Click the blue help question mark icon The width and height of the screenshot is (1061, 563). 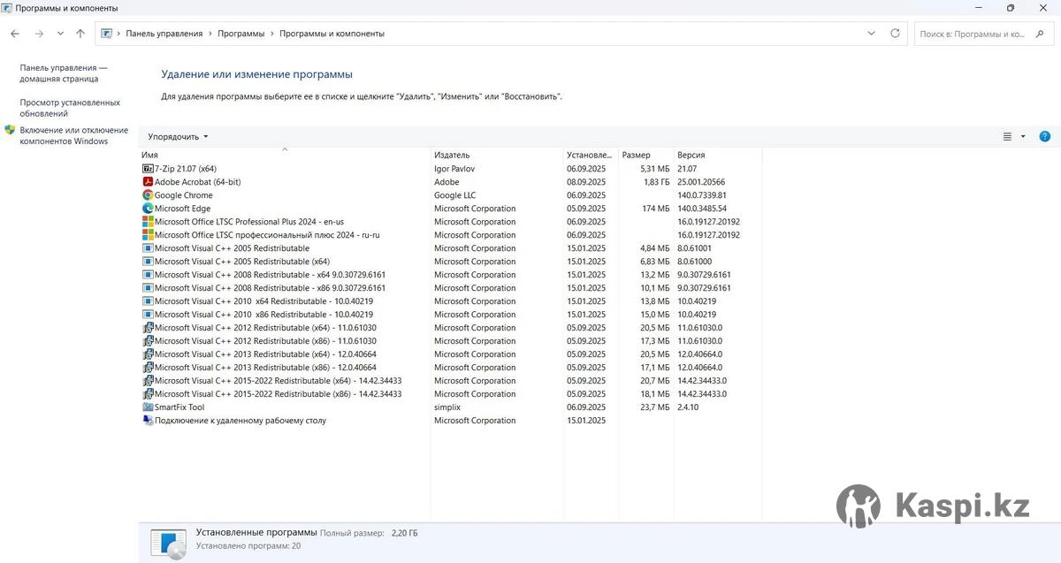(x=1044, y=137)
